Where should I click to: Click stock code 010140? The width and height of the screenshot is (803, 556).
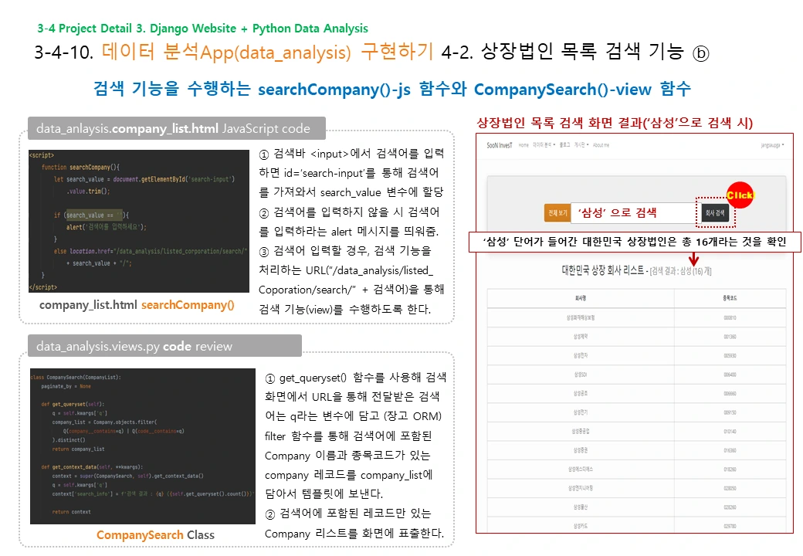click(730, 432)
